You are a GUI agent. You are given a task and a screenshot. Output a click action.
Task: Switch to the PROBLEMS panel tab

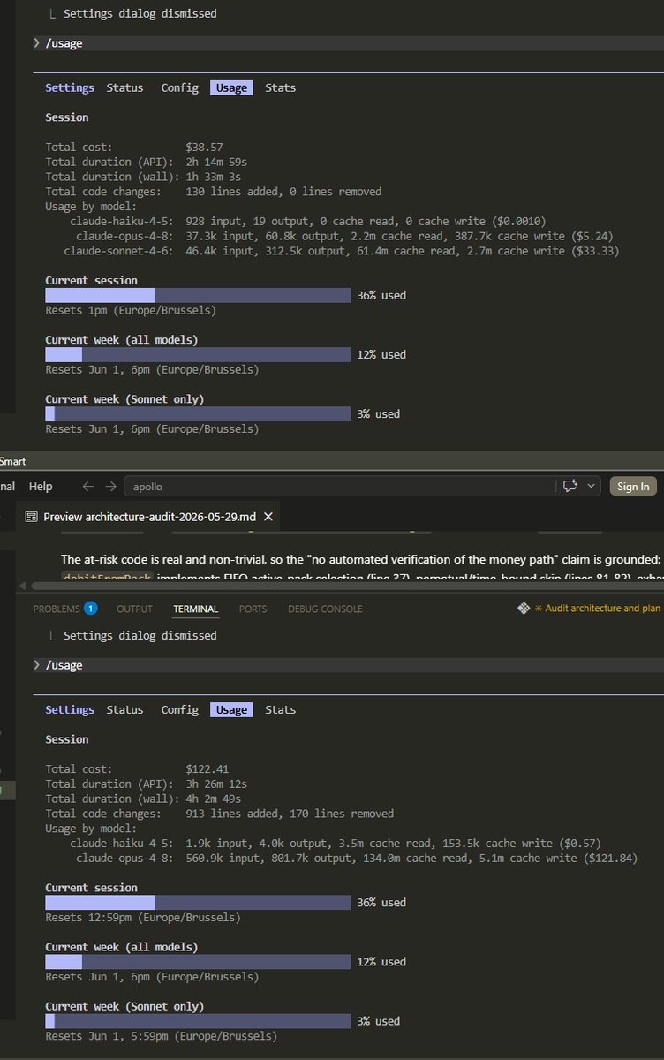[57, 609]
